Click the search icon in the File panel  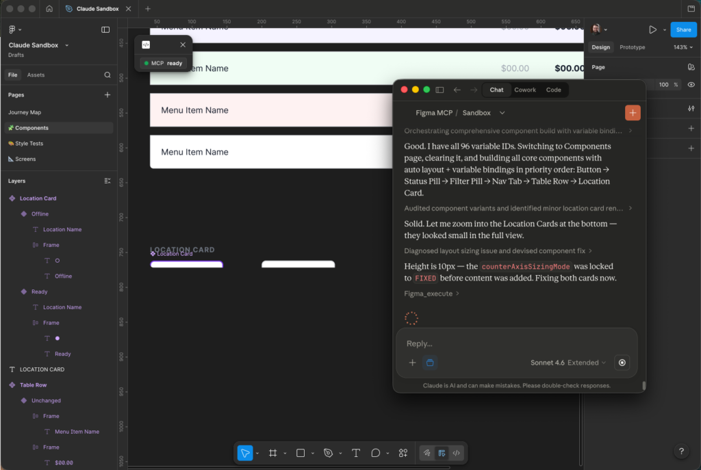107,74
